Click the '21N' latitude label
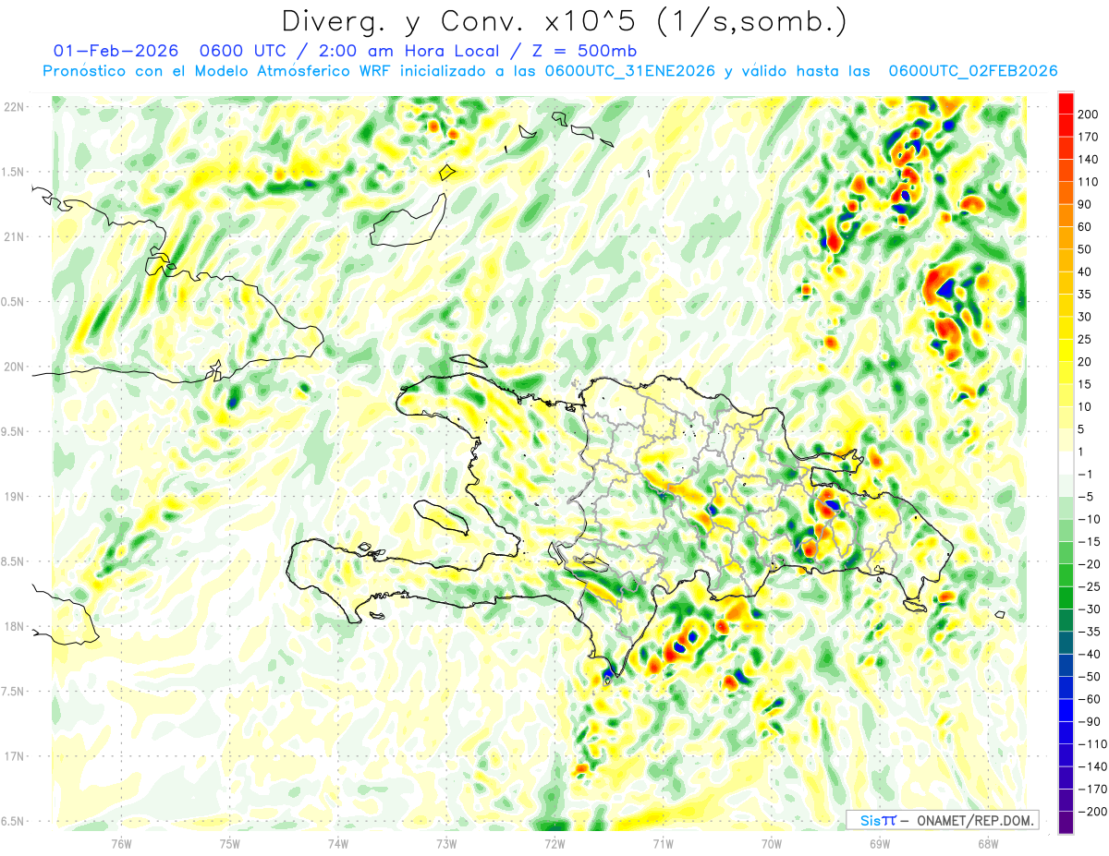The width and height of the screenshot is (1109, 856). pos(13,236)
